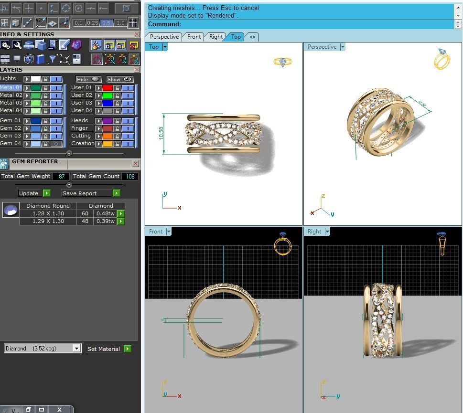Click Update in Gem Reporter

coord(34,193)
